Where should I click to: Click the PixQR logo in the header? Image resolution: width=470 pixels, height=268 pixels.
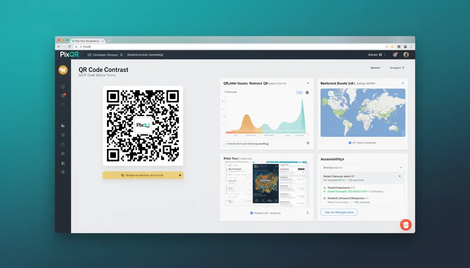pos(69,54)
